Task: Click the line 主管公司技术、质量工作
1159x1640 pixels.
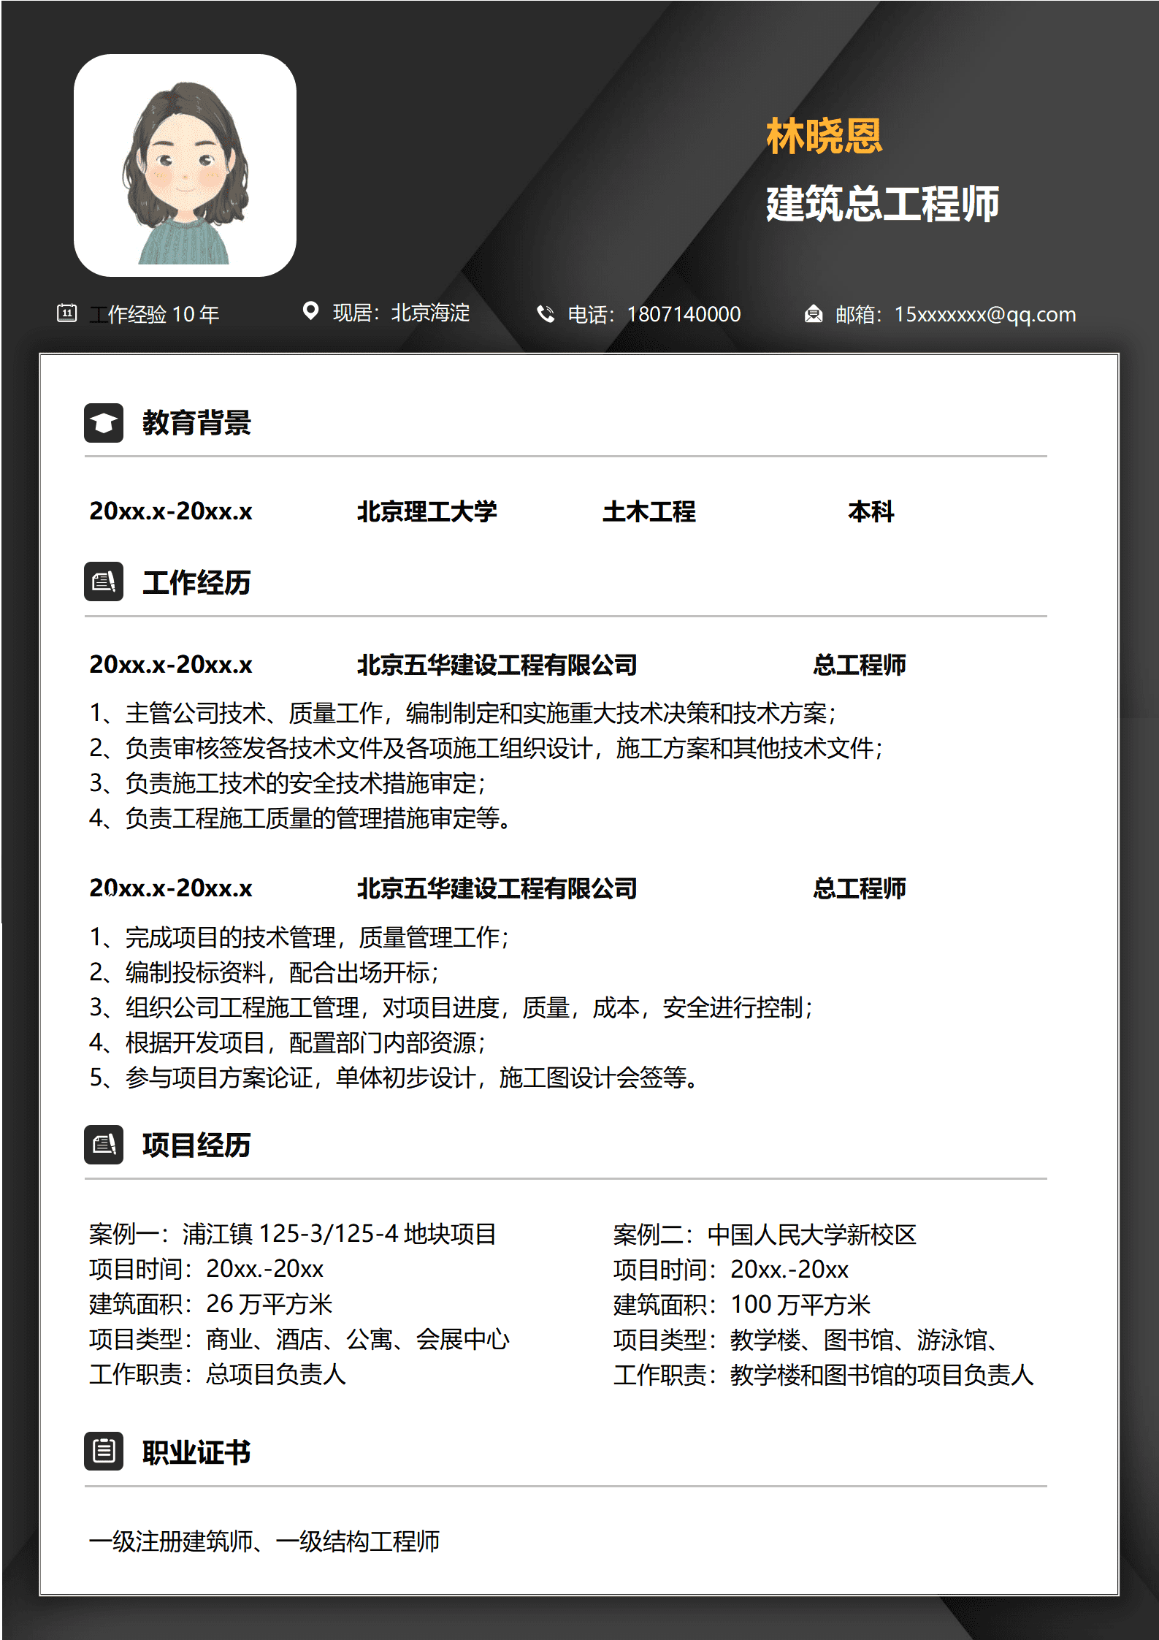Action: (462, 713)
